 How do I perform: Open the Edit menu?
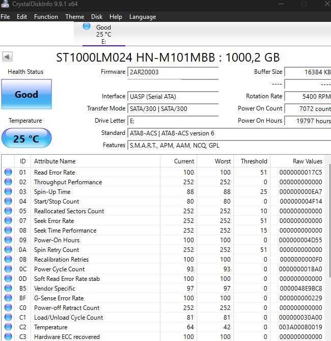click(x=22, y=17)
